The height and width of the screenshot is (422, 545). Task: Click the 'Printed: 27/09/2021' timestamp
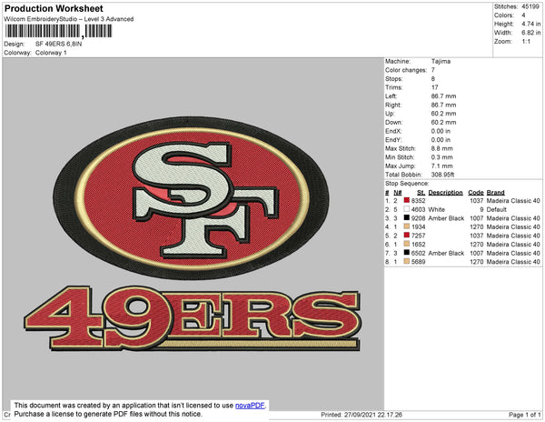point(362,415)
